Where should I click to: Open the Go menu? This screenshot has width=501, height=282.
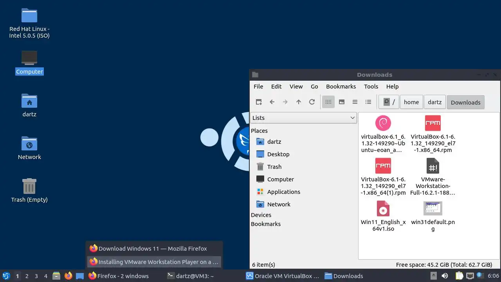314,87
